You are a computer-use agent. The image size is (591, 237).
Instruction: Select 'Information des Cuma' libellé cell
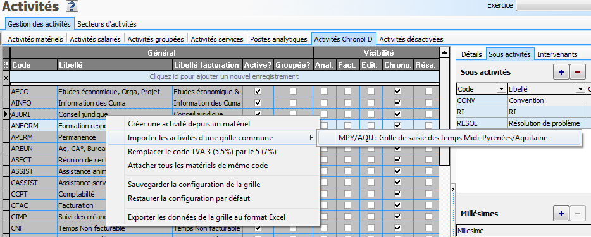pyautogui.click(x=115, y=102)
